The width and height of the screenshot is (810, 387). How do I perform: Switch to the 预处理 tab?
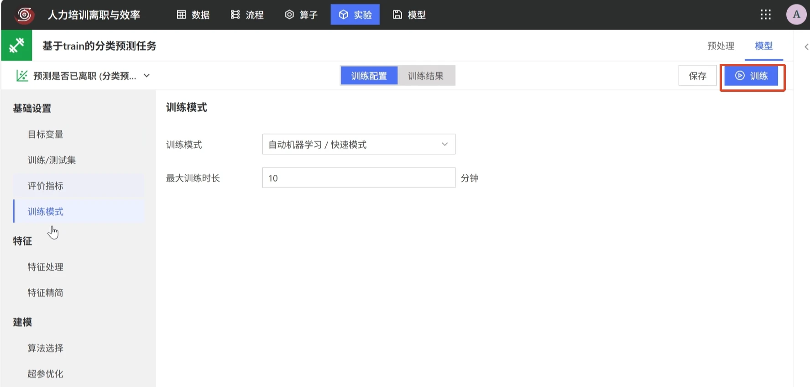(721, 46)
